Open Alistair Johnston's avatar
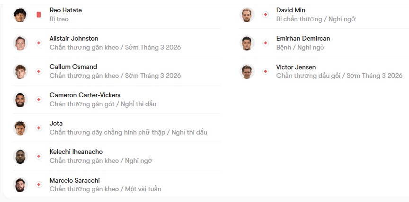 20,43
